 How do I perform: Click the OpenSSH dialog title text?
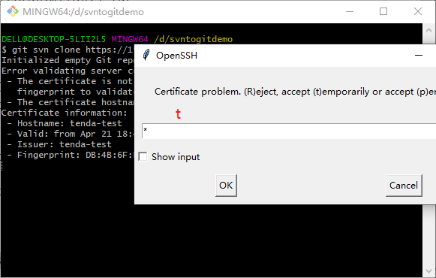point(176,56)
